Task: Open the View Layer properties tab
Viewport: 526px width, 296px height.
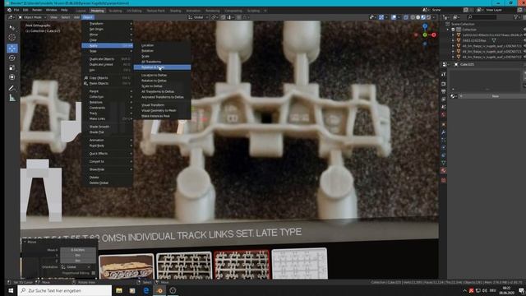Action: click(444, 99)
